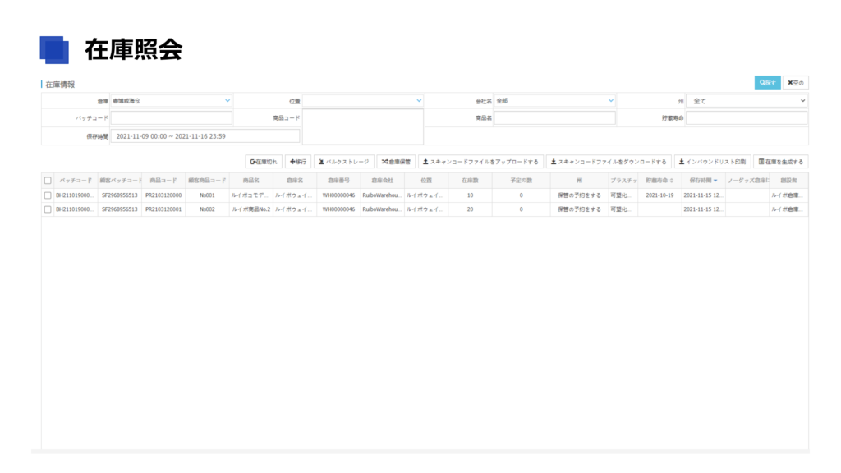Click SF2968956513 cell in the Ns001 row
Viewport: 841px width, 473px height.
pyautogui.click(x=120, y=195)
